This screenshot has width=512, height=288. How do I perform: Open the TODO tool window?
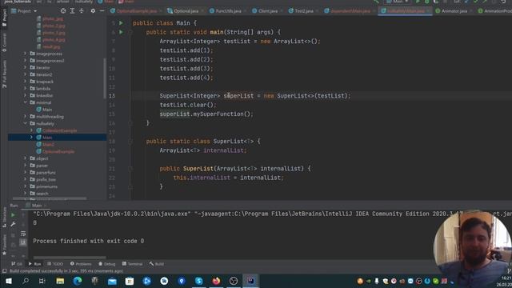pos(55,264)
